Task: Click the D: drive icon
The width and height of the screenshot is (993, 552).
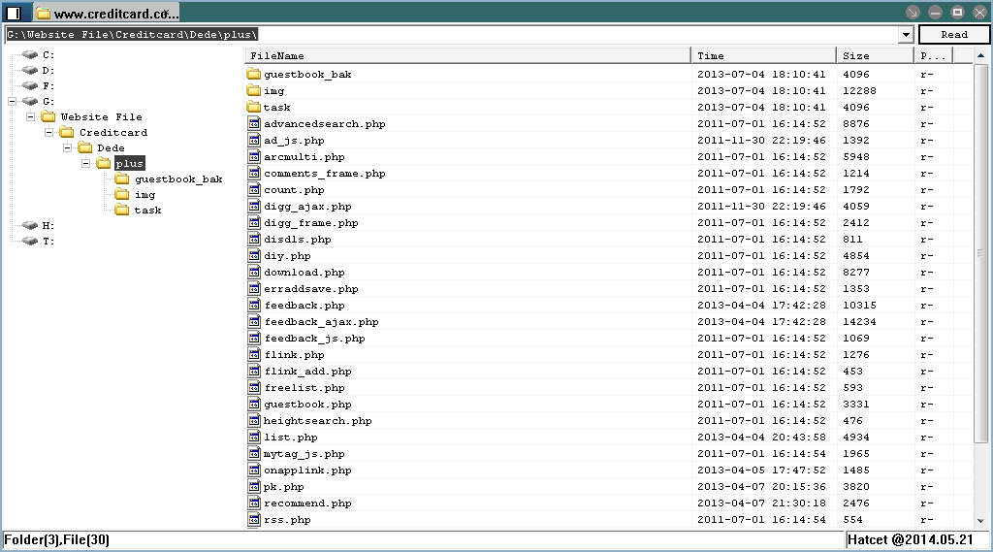Action: pyautogui.click(x=30, y=71)
